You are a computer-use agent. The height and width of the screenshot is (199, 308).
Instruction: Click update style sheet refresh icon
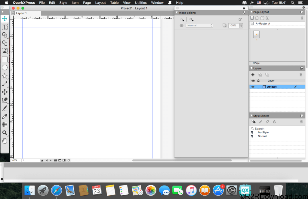click(x=274, y=122)
